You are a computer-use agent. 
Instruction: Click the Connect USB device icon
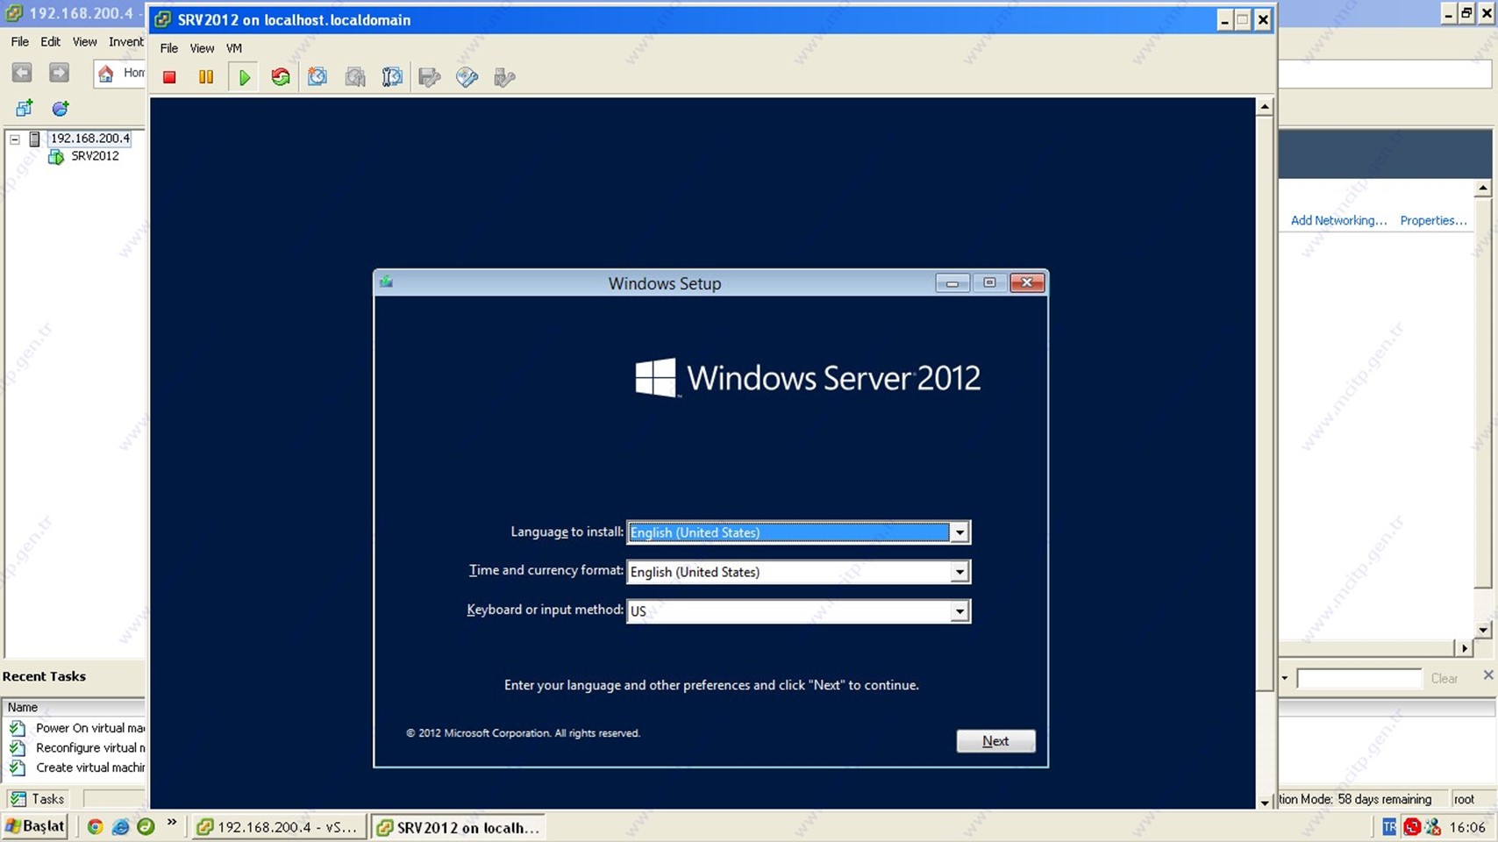(504, 77)
